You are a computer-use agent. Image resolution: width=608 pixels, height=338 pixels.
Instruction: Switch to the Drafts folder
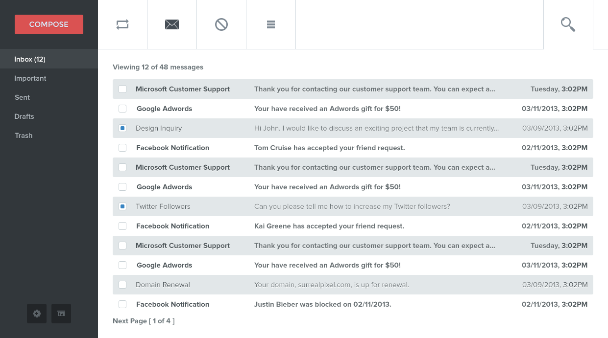click(24, 116)
